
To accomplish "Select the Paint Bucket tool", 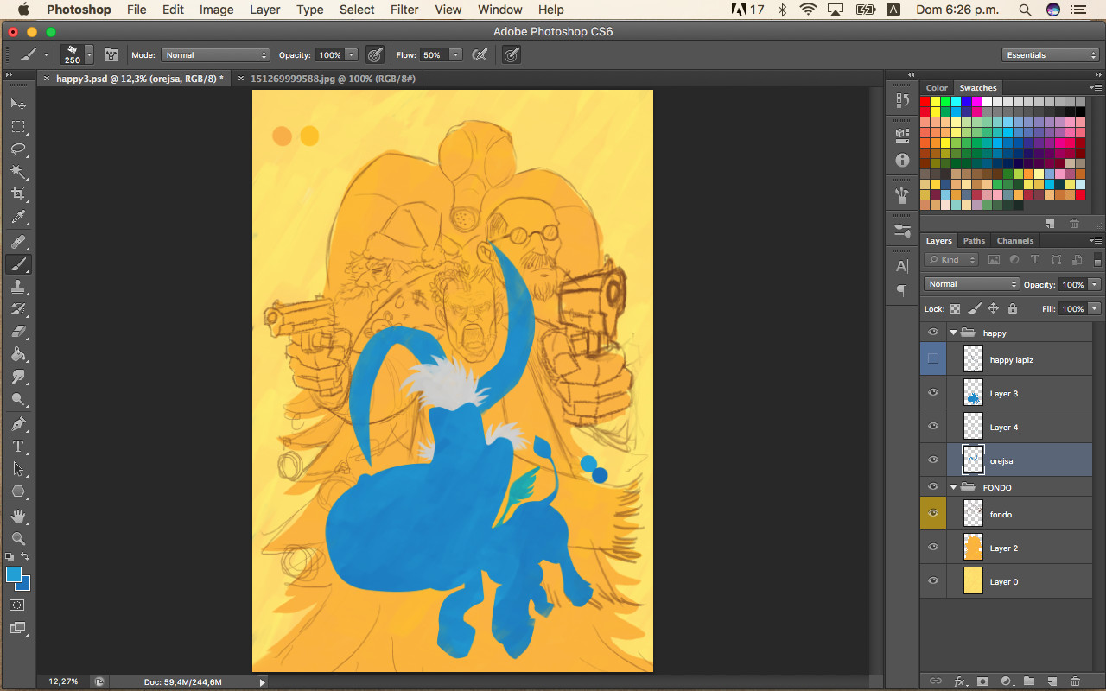I will pyautogui.click(x=18, y=355).
